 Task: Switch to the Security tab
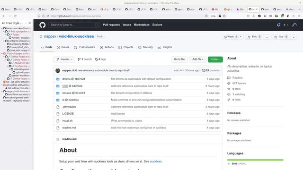coord(145,47)
